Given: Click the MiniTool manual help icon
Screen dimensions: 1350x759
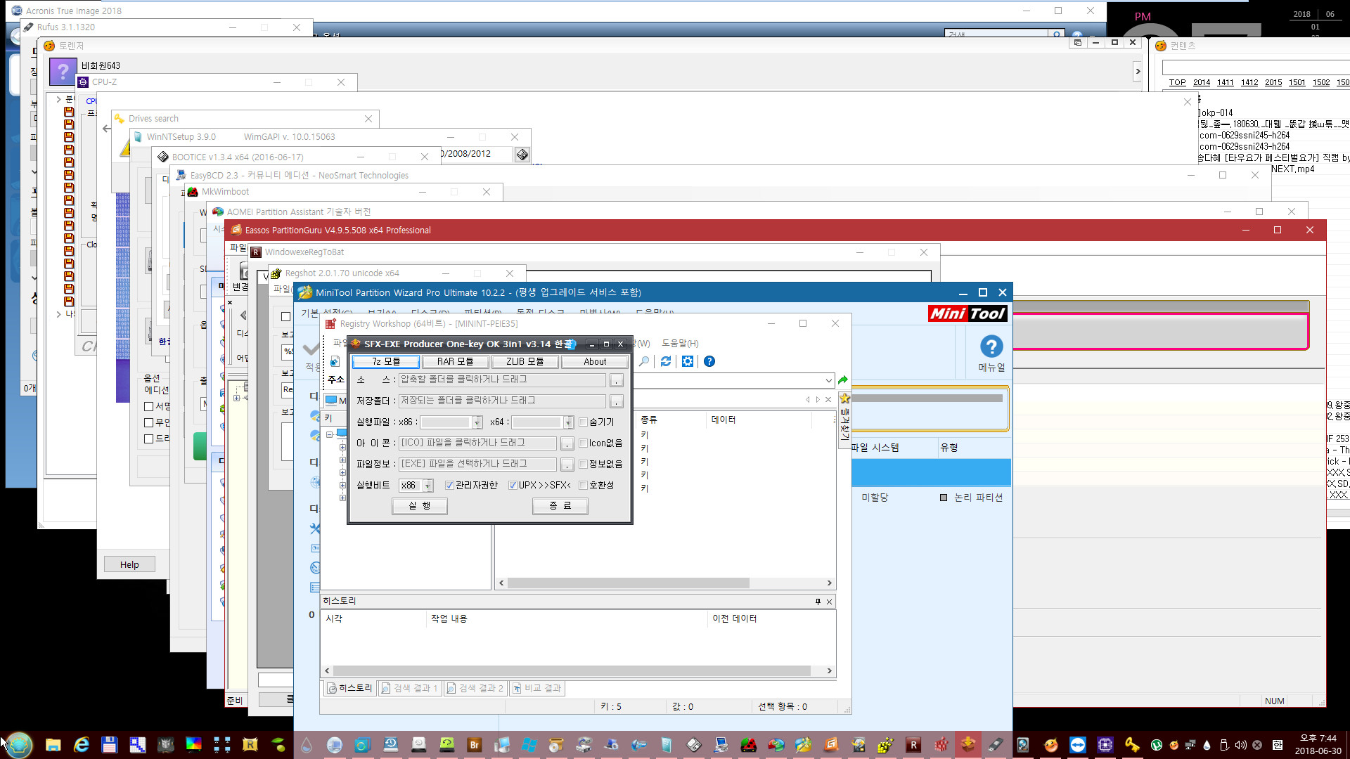Looking at the screenshot, I should (991, 346).
